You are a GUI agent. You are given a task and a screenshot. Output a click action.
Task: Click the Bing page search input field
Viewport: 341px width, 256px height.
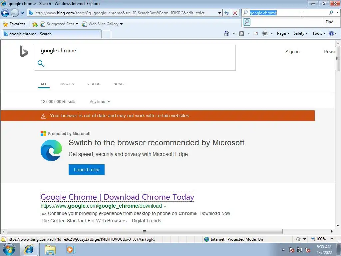(x=135, y=51)
